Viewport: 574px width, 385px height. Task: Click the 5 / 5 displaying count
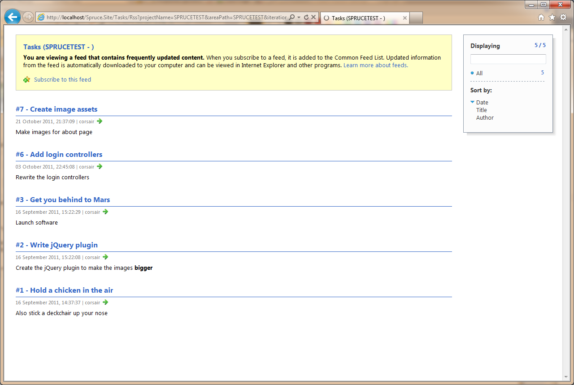(540, 45)
